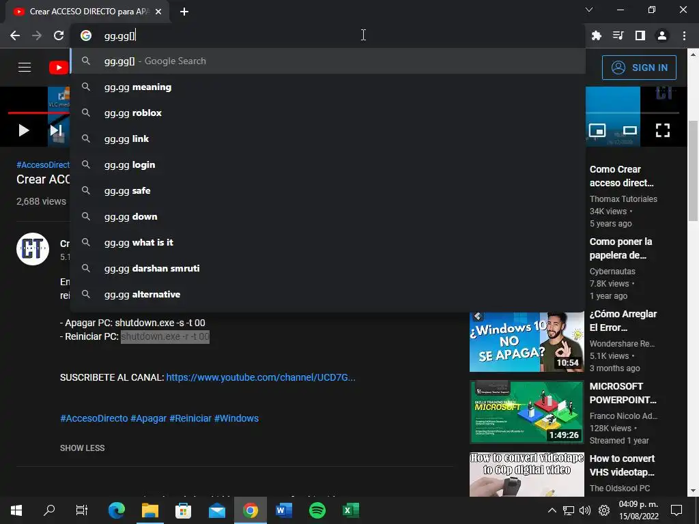Open the YouTube hamburger guide menu
This screenshot has height=524, width=699.
pyautogui.click(x=25, y=68)
